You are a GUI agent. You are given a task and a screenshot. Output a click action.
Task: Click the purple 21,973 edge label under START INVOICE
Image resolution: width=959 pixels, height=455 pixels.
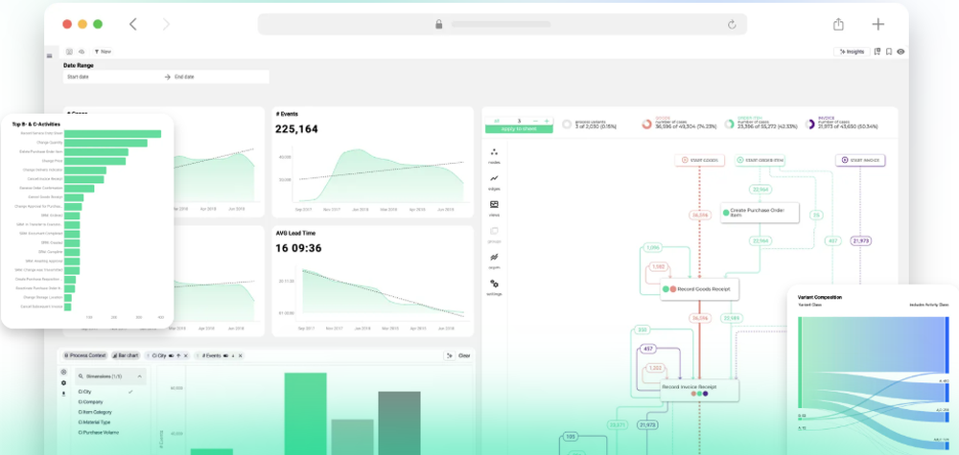pyautogui.click(x=860, y=241)
